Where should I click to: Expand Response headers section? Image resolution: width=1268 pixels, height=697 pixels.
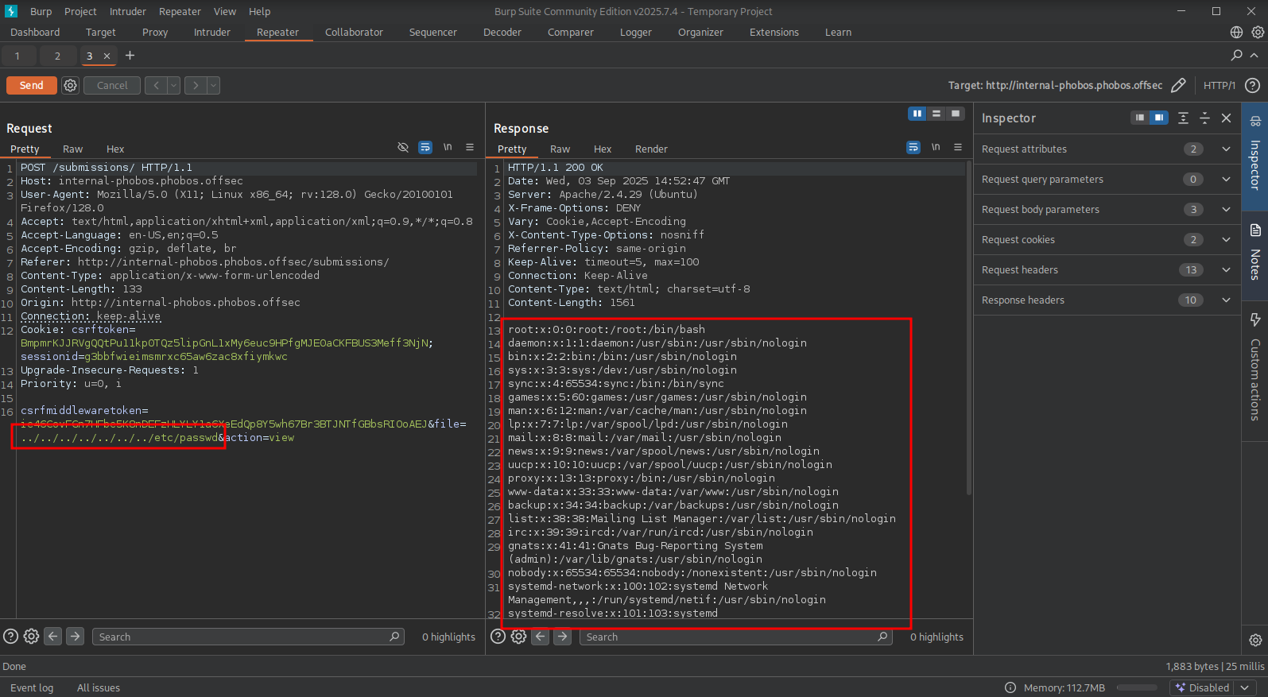pos(1226,300)
